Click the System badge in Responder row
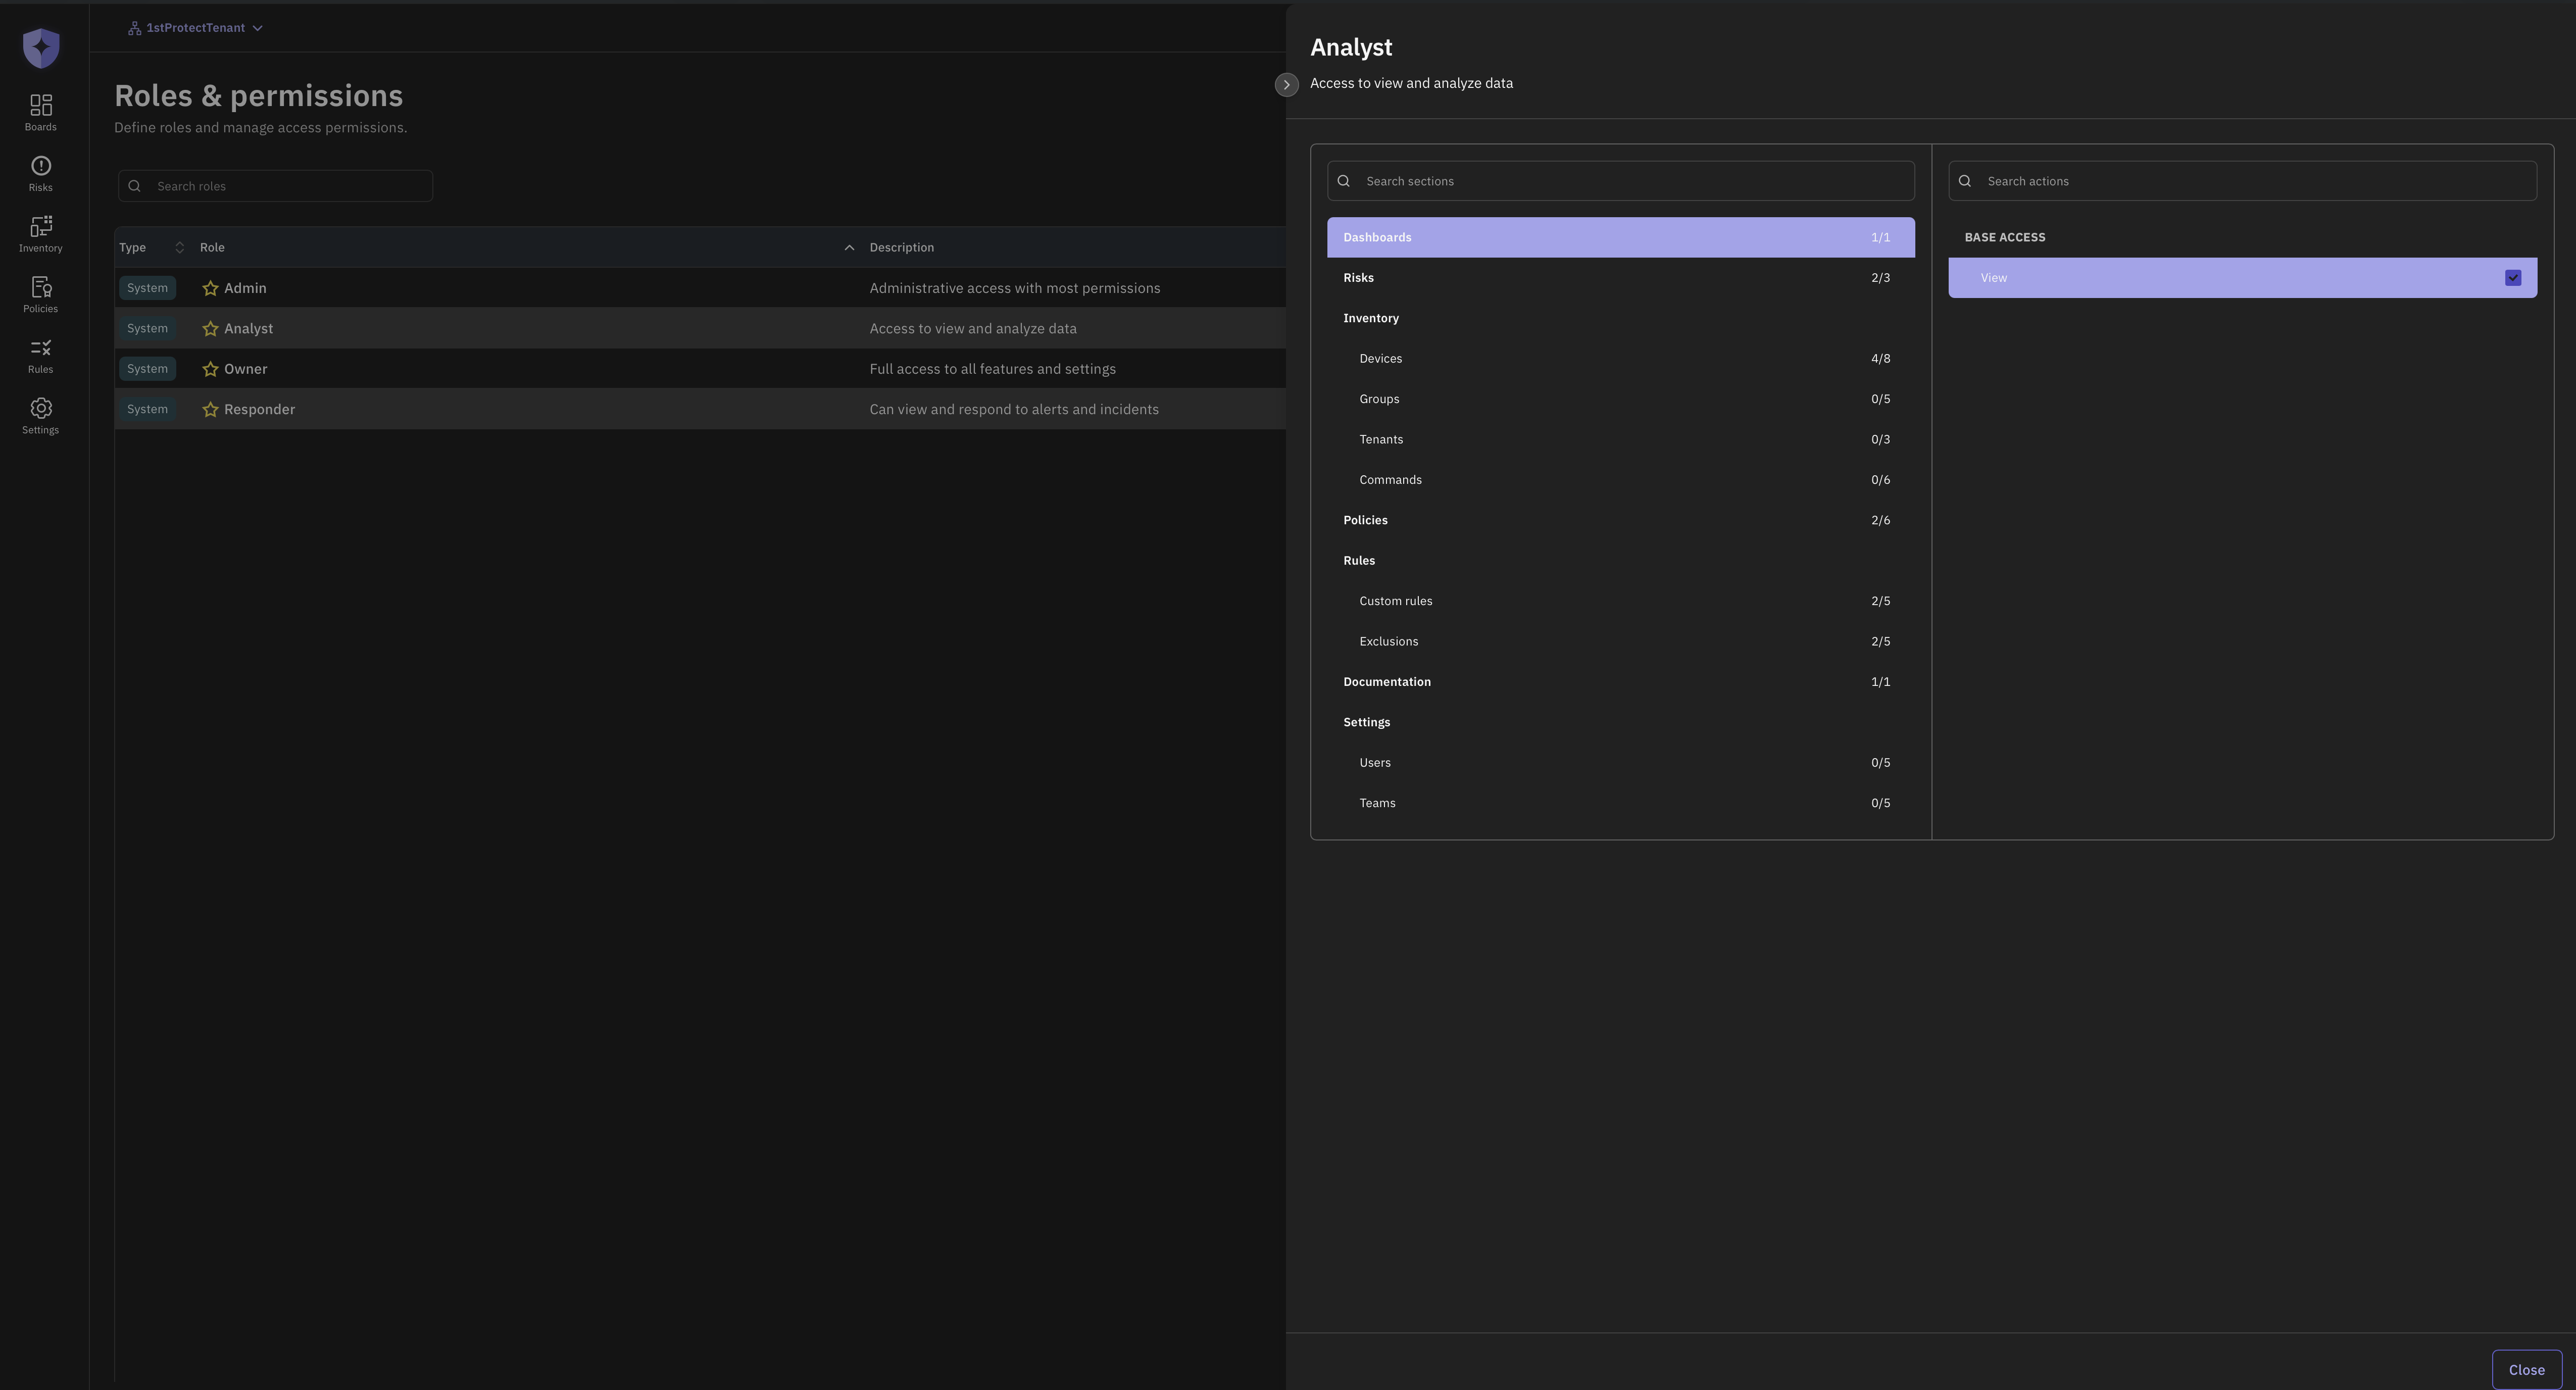The image size is (2576, 1390). click(147, 409)
